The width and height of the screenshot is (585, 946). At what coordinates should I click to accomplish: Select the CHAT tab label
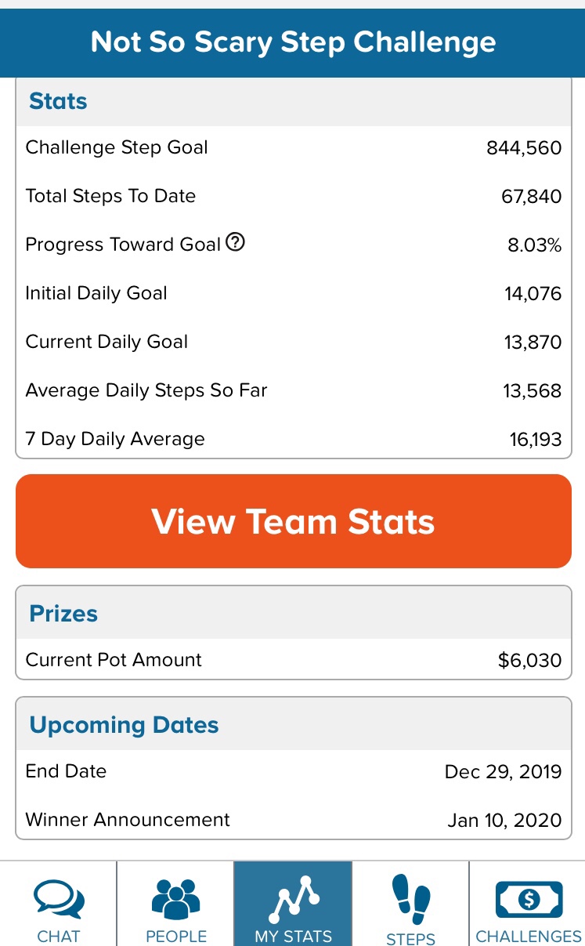click(58, 937)
